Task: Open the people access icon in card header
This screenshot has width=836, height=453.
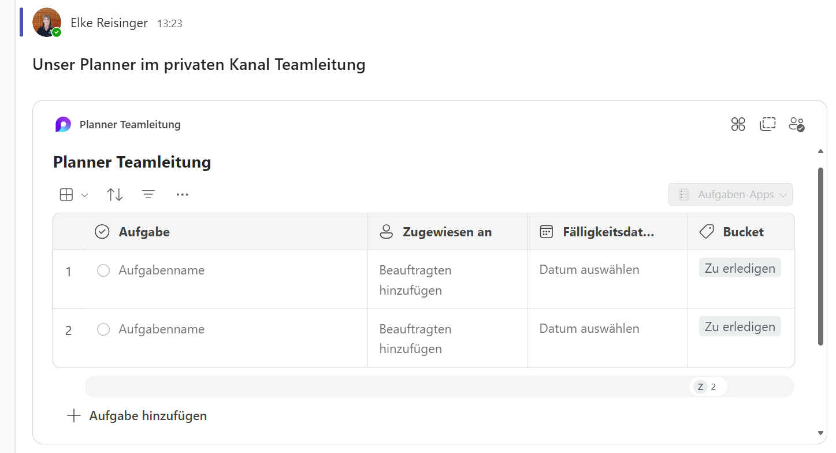Action: click(797, 124)
